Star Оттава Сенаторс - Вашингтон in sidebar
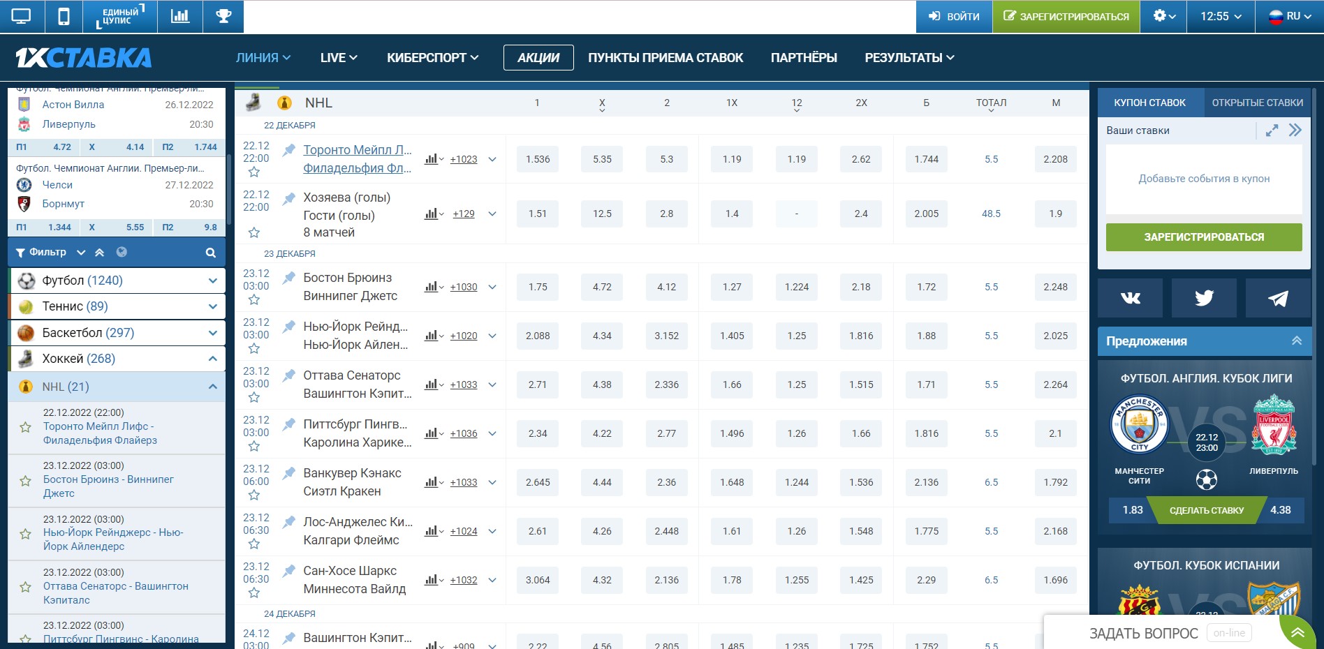The height and width of the screenshot is (649, 1324). [x=26, y=587]
